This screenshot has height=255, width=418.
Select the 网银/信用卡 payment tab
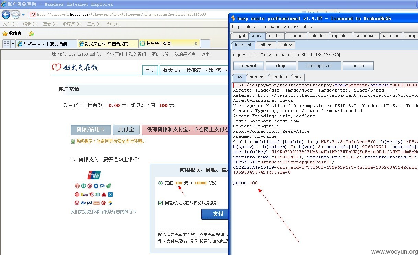click(91, 130)
